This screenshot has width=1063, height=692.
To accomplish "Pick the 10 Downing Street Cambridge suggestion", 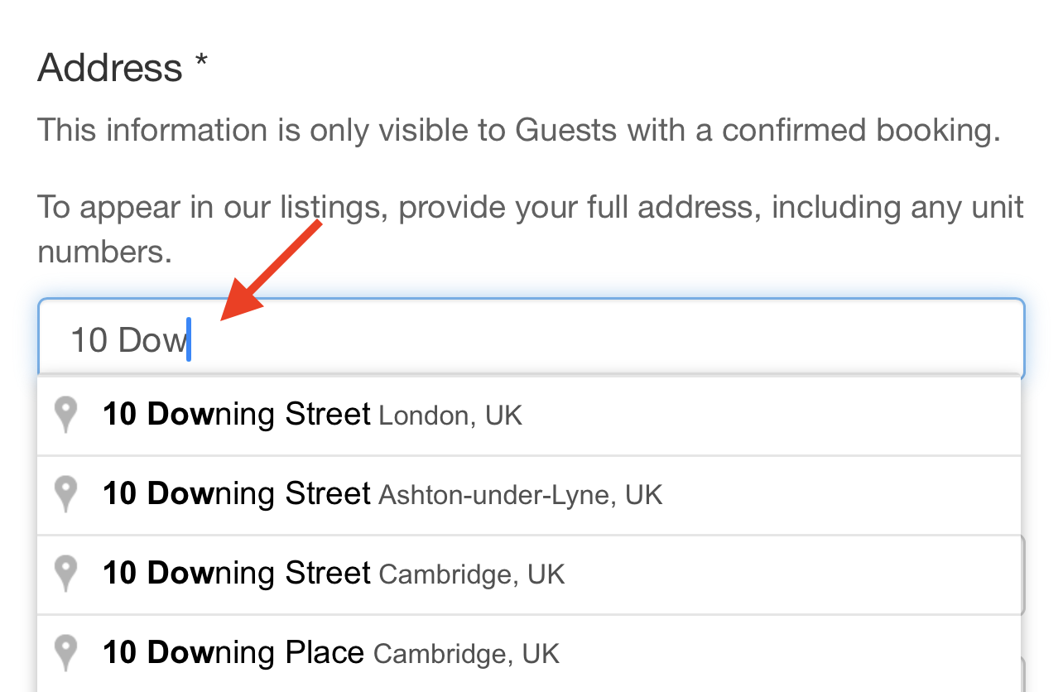I will coord(529,574).
